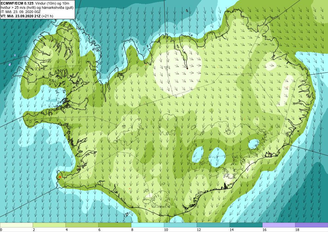The image size is (328, 232).
Task: Click the legend value label '18'
Action: pos(297,230)
